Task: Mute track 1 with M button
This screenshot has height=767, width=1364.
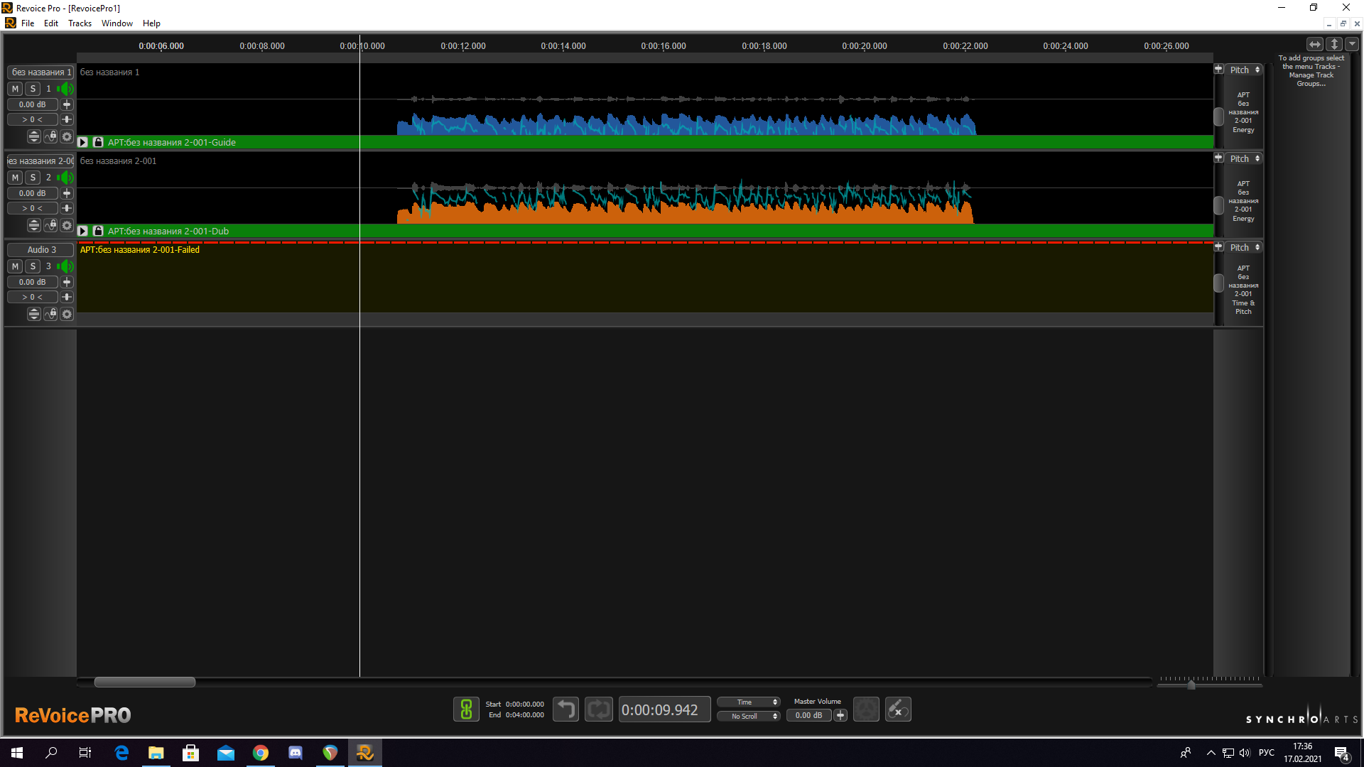Action: 15,89
